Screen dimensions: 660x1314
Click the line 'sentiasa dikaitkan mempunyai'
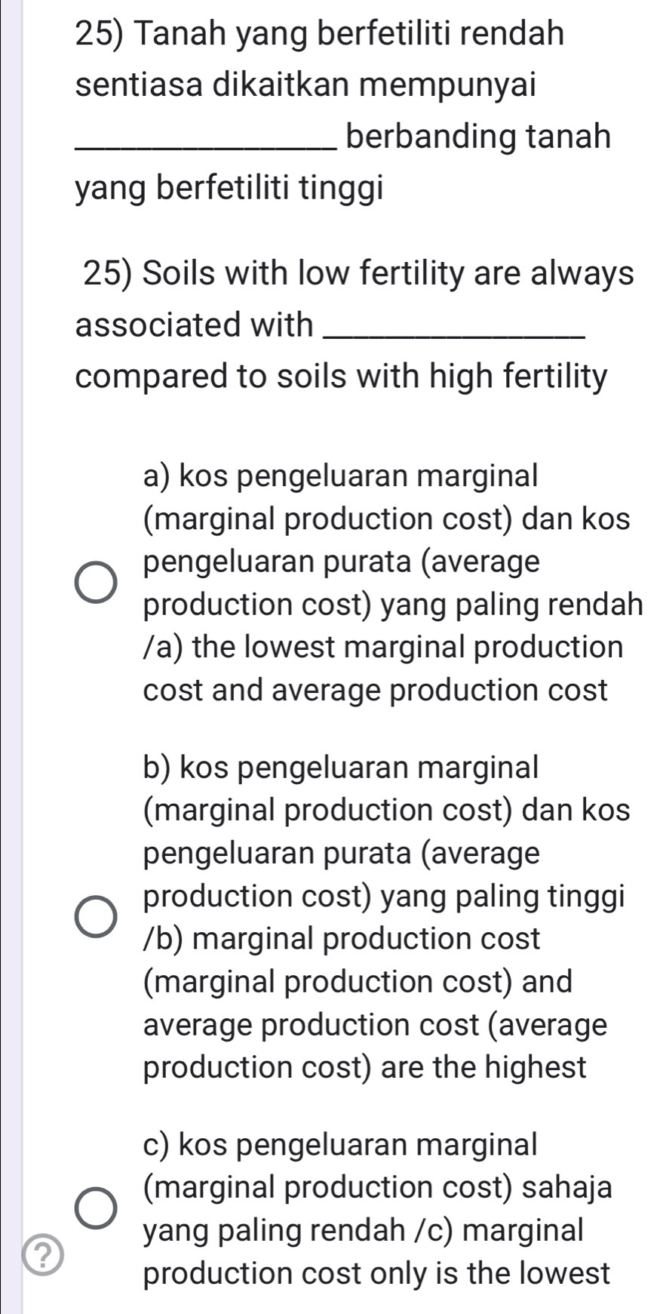(x=306, y=85)
